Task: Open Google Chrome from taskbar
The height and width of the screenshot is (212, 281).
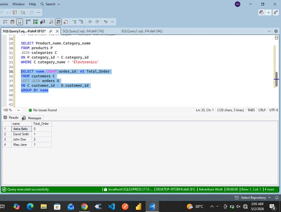Action: [84, 207]
